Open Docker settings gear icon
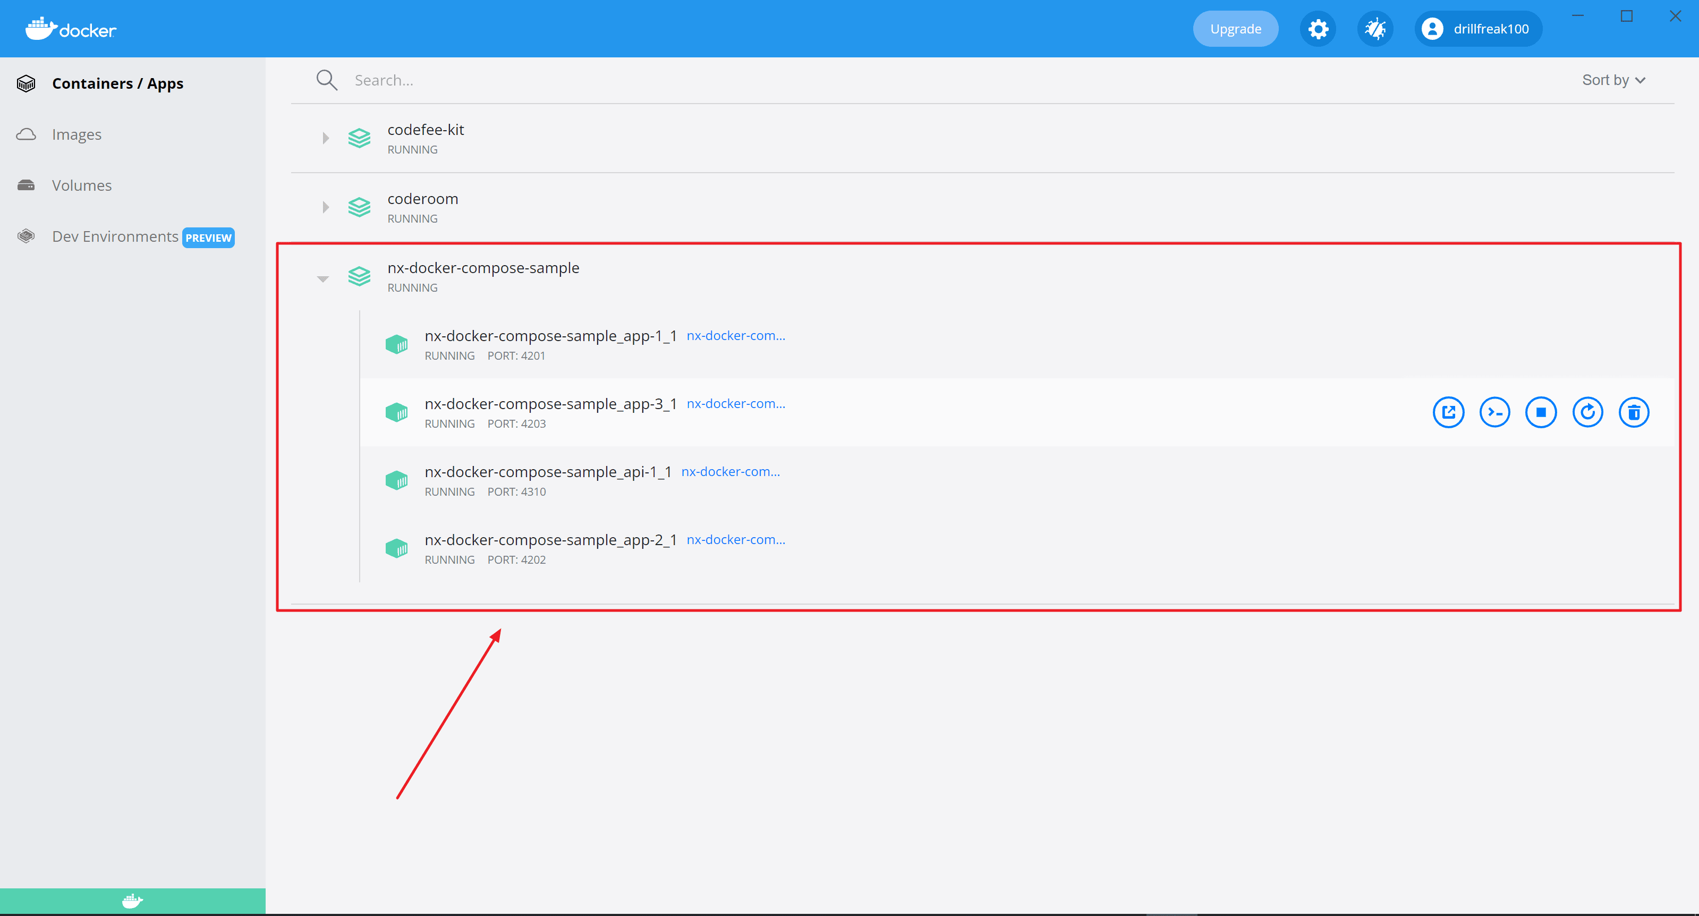 [1318, 29]
